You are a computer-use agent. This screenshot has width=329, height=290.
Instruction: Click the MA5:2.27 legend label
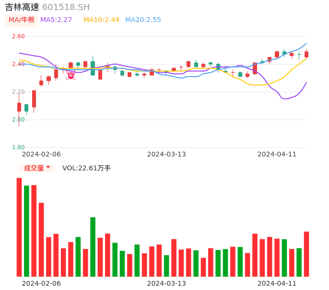point(56,20)
